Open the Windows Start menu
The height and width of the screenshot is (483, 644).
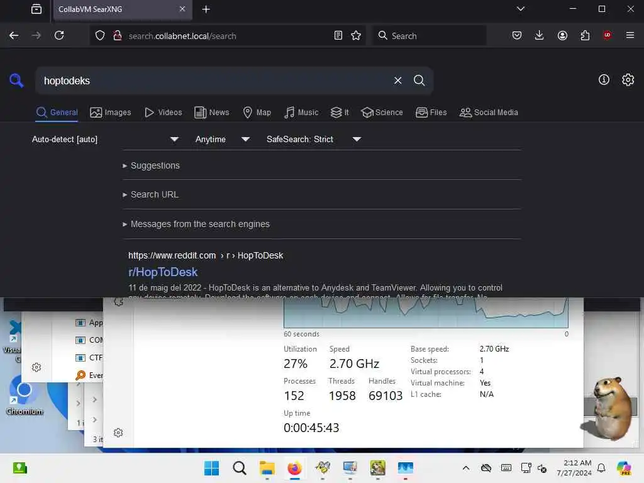[211, 468]
